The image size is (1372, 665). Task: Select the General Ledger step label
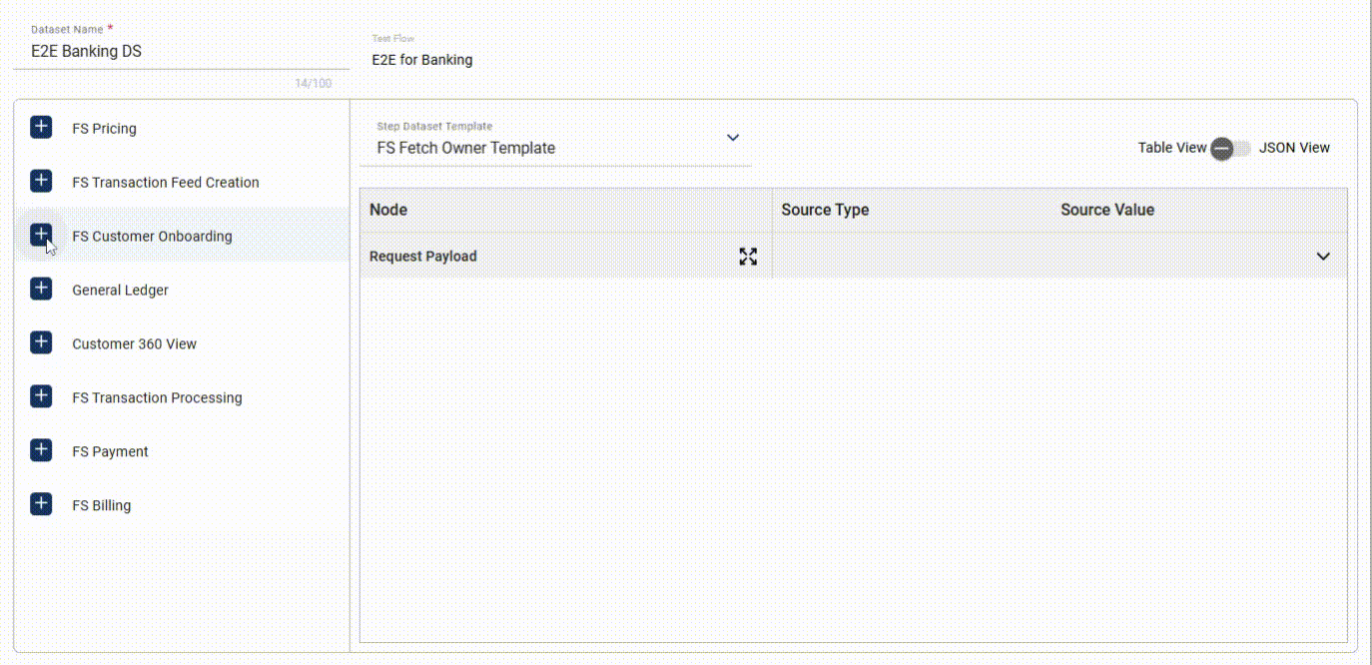(120, 291)
